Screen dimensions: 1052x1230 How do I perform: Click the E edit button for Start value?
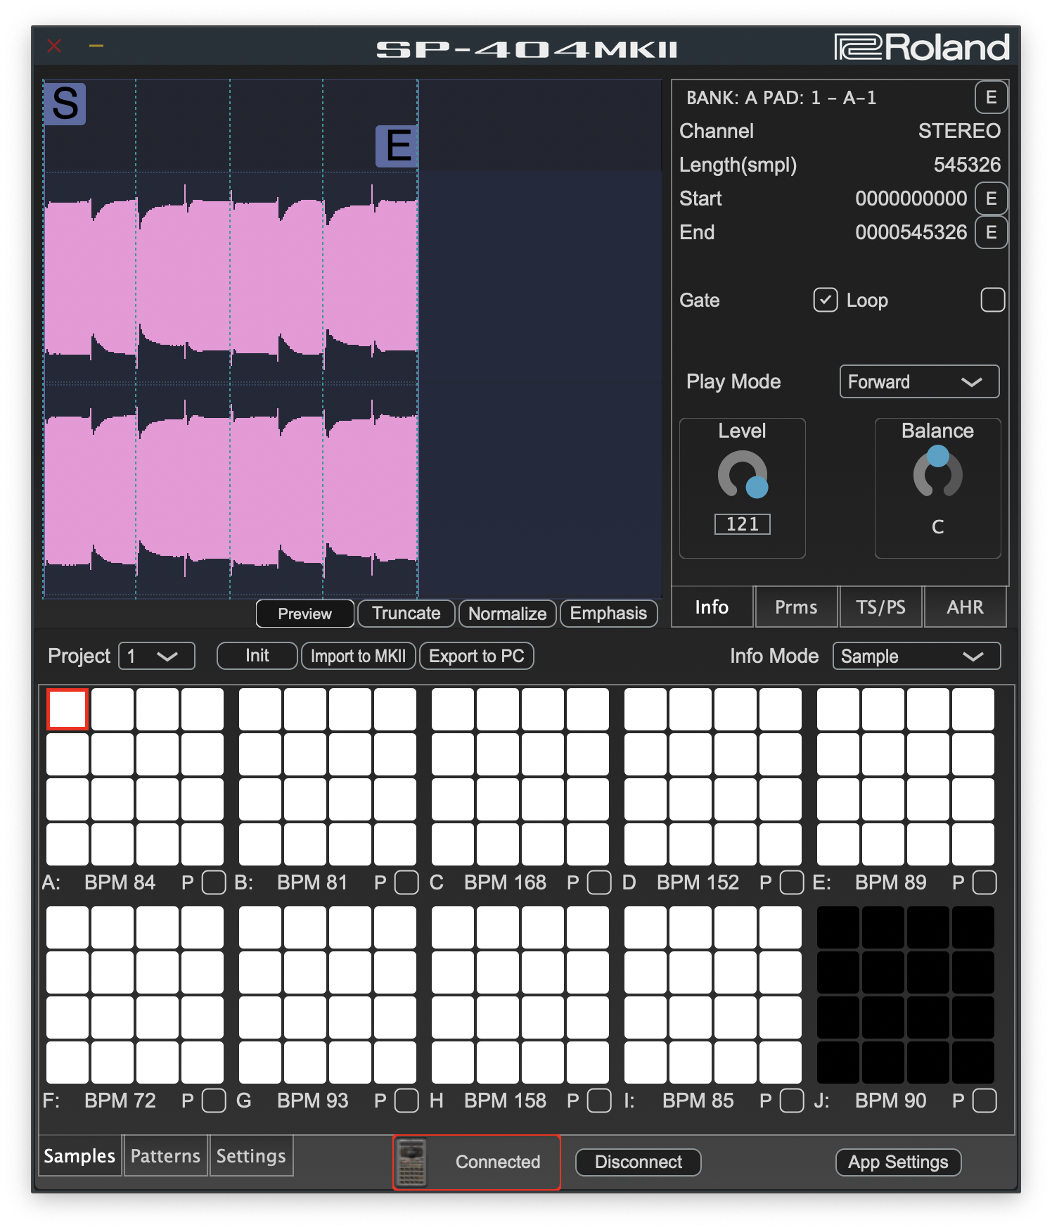click(x=991, y=198)
